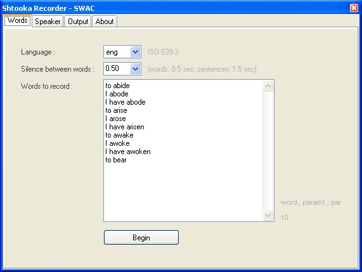Close the Shtooka Recorder window
This screenshot has width=362, height=272.
tap(354, 8)
